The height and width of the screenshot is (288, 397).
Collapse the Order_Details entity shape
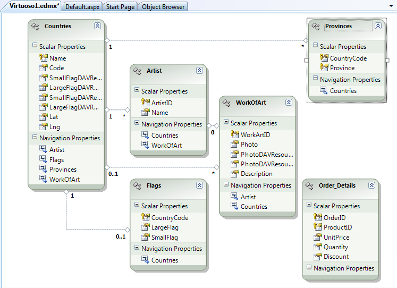(x=371, y=185)
